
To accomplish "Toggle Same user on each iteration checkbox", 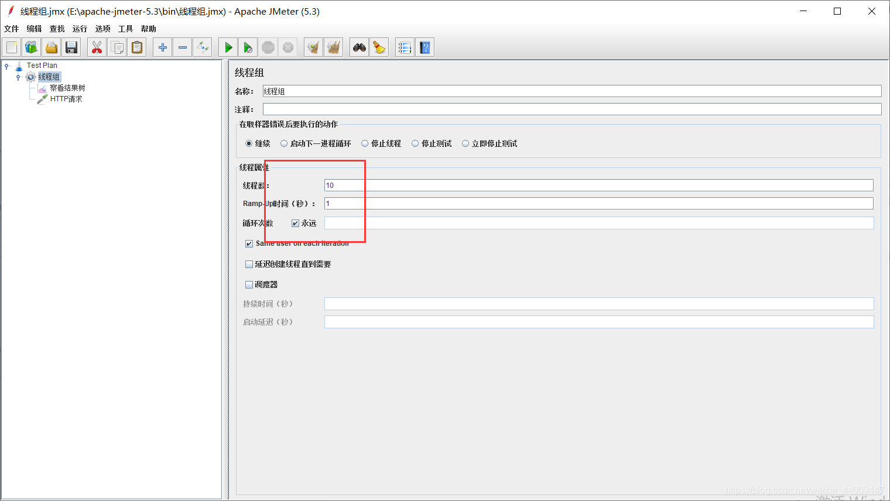I will pos(249,243).
